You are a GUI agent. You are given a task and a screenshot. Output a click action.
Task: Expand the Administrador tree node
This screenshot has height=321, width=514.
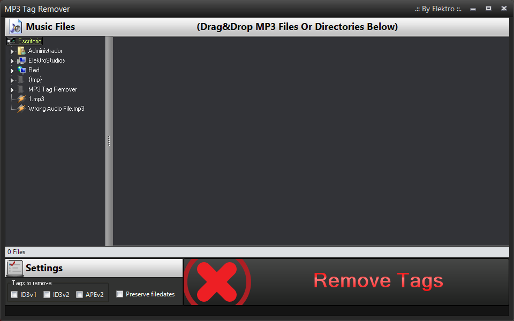[x=12, y=51]
